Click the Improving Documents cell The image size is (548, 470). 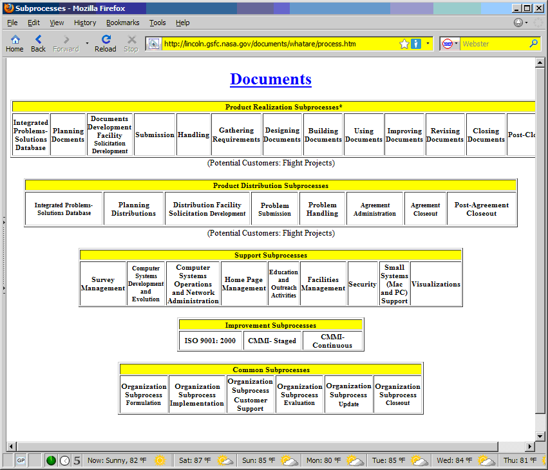[x=404, y=135]
